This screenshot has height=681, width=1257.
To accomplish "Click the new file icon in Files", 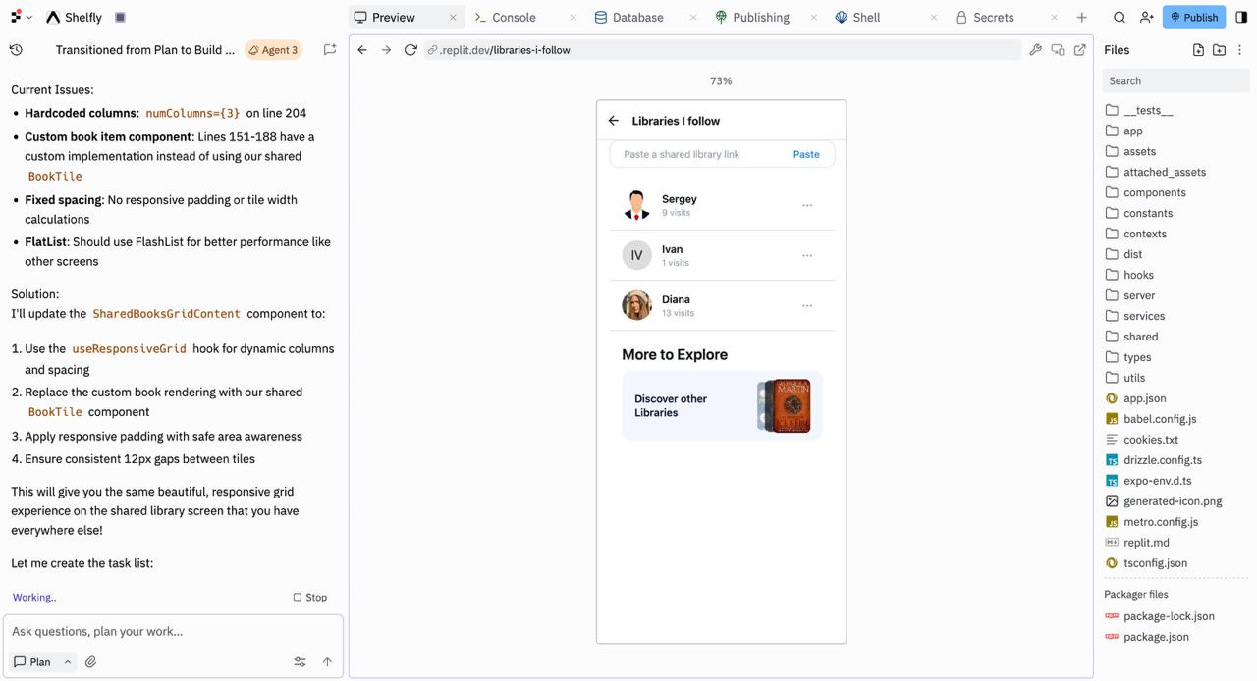I will click(1198, 50).
